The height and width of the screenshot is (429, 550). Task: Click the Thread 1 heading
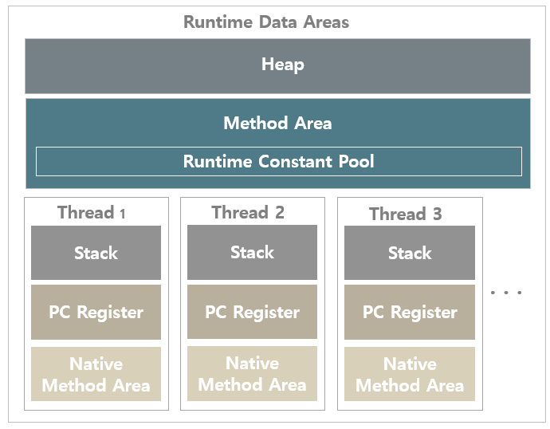[91, 213]
